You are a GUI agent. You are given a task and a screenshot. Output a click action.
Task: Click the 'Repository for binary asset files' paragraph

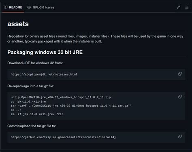pos(95,39)
